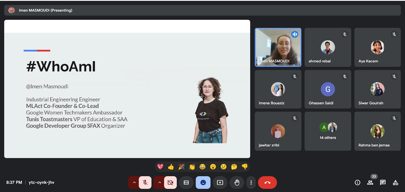Click the meeting code ytc-oynk-jhv
The width and height of the screenshot is (405, 192).
[x=42, y=182]
